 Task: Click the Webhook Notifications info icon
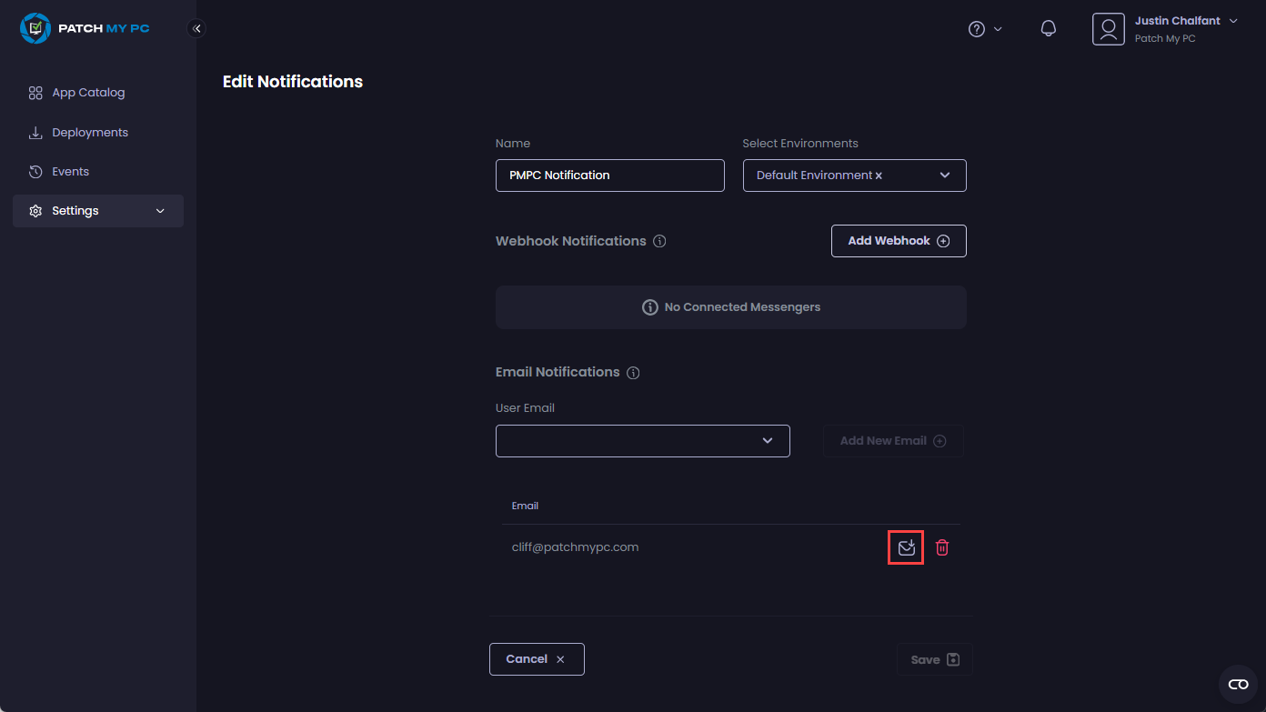pos(659,242)
